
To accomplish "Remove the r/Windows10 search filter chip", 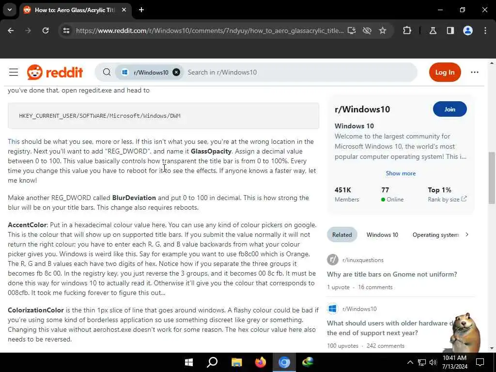I will [x=176, y=73].
